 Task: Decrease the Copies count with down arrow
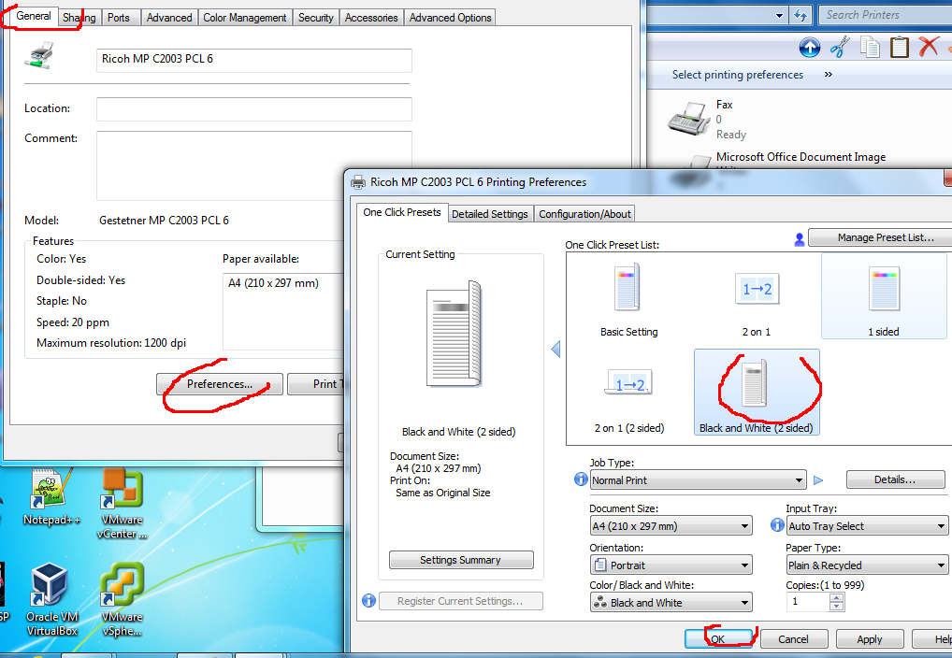837,606
